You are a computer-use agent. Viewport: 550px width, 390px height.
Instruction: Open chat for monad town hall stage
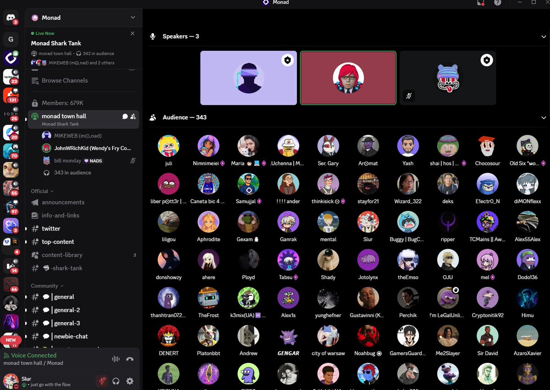point(125,116)
